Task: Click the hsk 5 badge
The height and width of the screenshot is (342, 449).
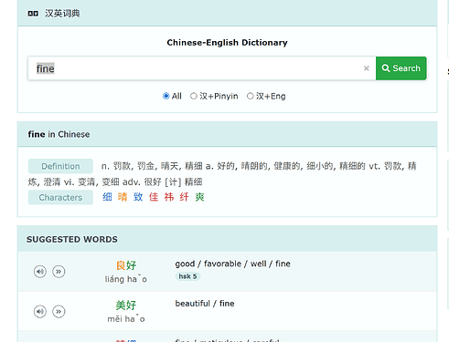Action: click(x=187, y=276)
